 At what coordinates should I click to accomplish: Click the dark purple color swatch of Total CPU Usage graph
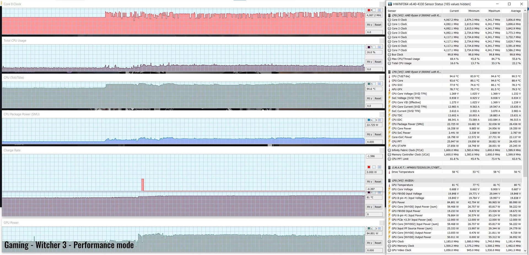tap(369, 47)
